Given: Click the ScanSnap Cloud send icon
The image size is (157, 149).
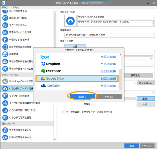Looking at the screenshot, I should tap(5, 81).
